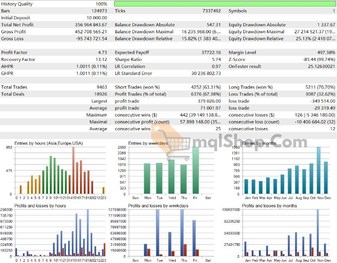Click average profit trade value 71 001.97

click(x=210, y=108)
